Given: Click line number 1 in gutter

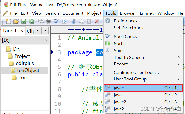Looking at the screenshot, I should click(59, 38).
